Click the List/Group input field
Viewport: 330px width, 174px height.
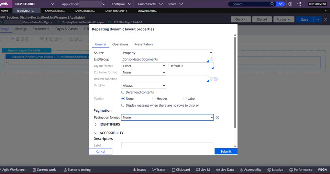pos(165,59)
